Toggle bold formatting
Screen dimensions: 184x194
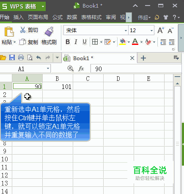(68, 42)
